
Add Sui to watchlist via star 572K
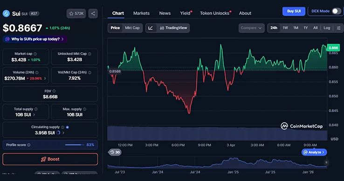[76, 14]
